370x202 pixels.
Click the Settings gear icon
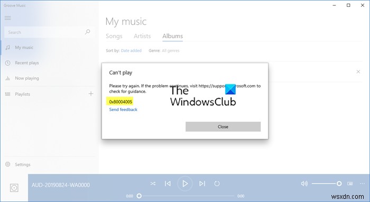[8, 164]
